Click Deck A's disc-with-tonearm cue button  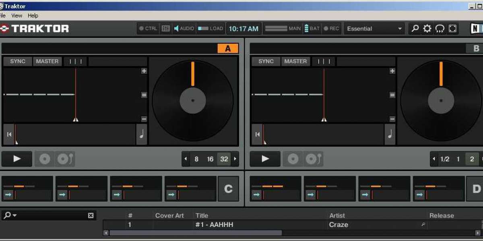(x=65, y=159)
